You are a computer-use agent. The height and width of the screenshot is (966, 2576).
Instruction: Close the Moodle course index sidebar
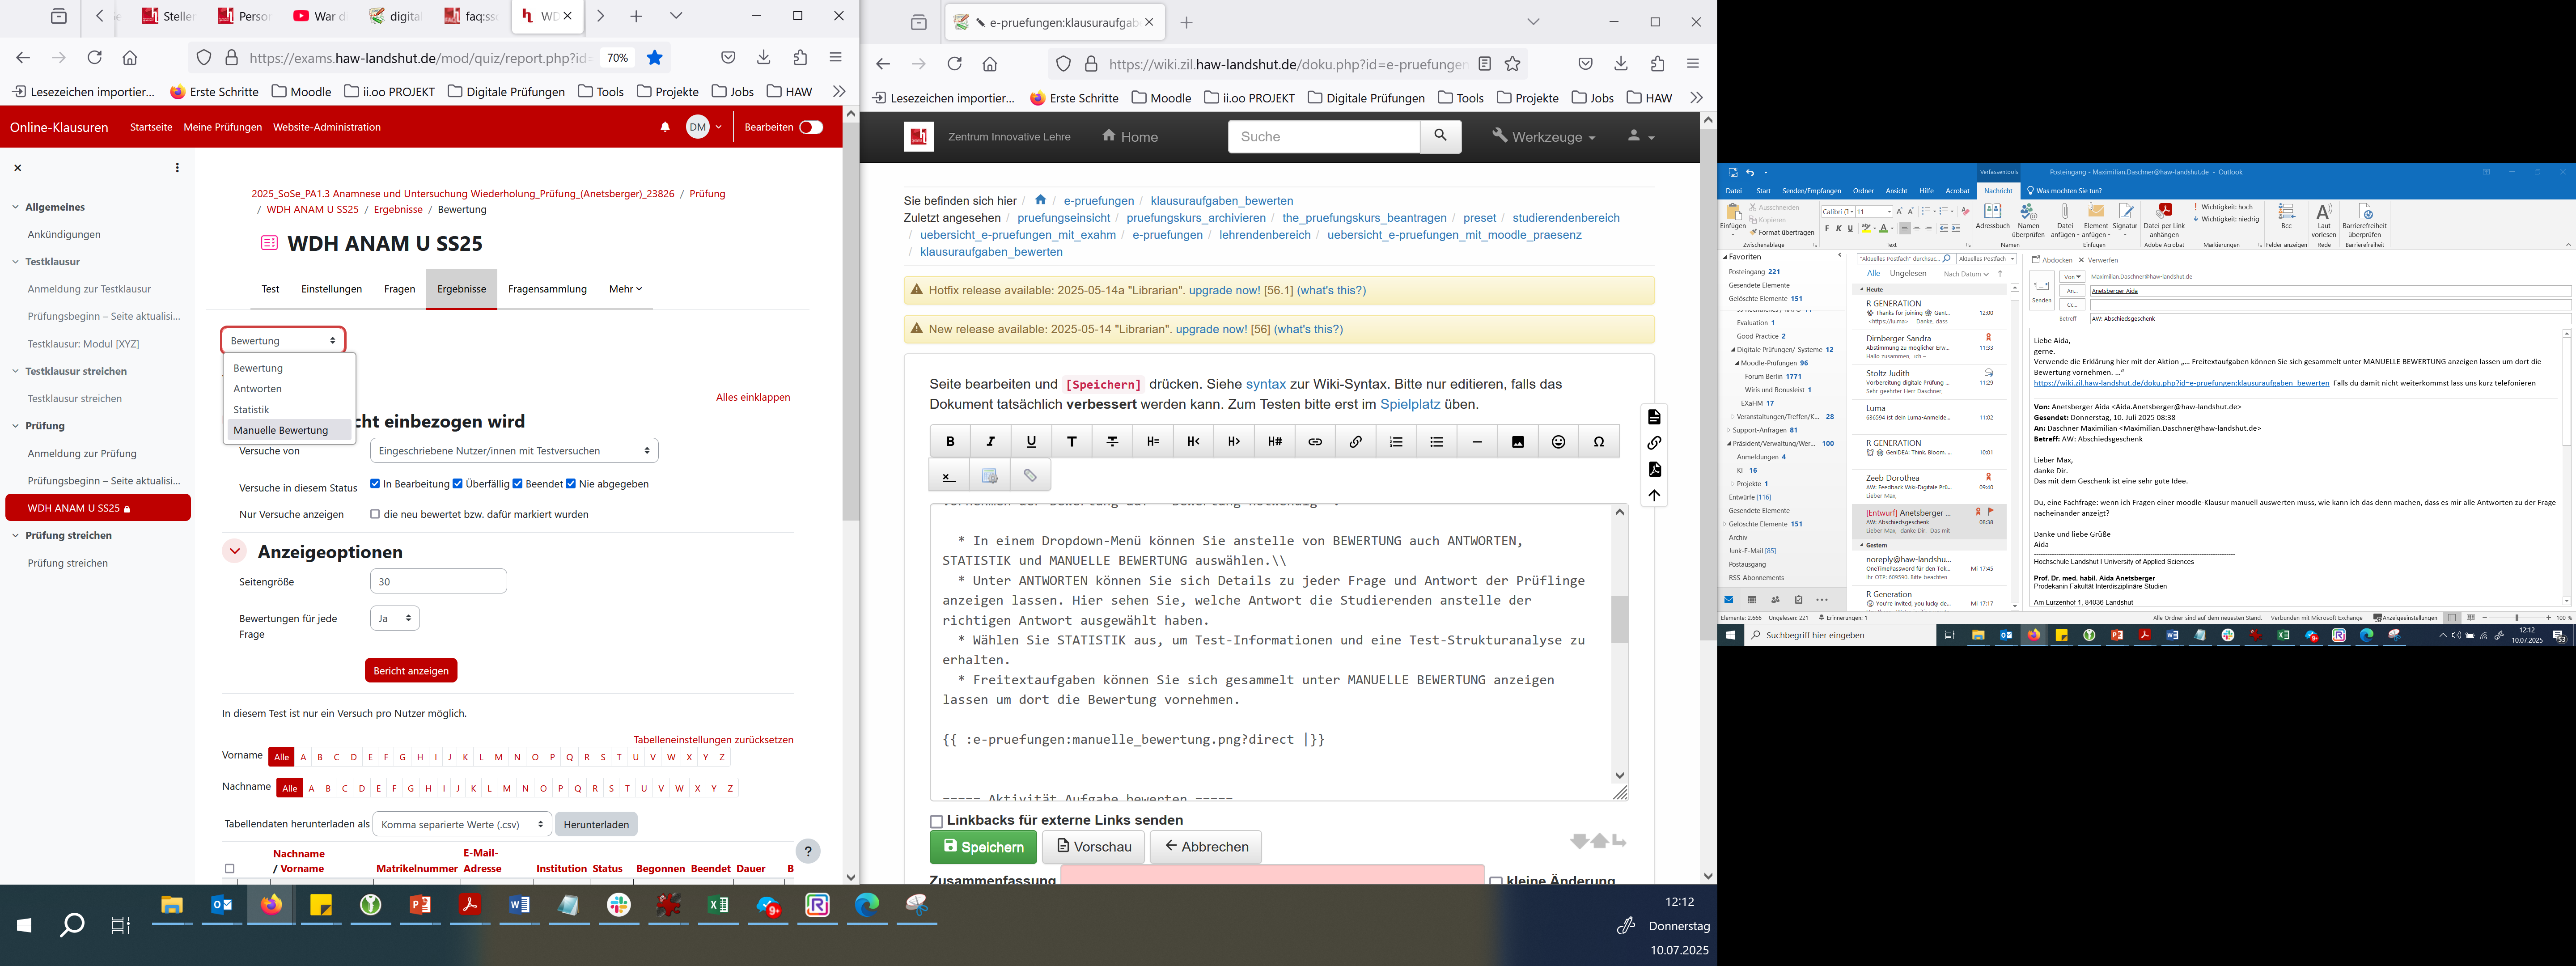point(17,168)
